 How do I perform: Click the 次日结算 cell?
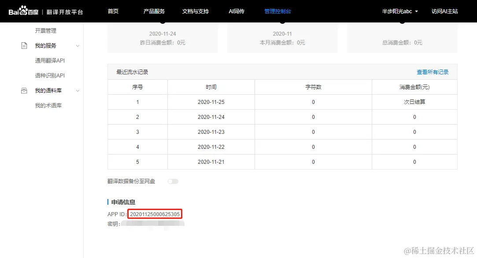point(414,102)
